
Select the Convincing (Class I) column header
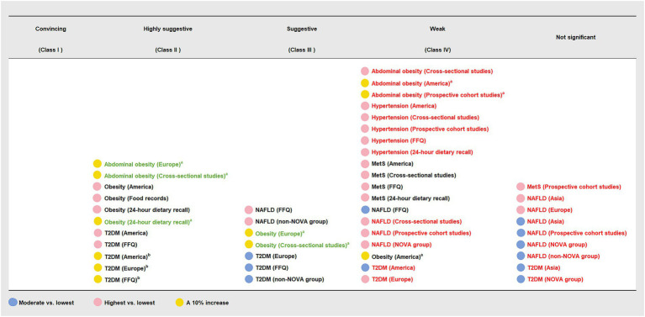pyautogui.click(x=50, y=40)
